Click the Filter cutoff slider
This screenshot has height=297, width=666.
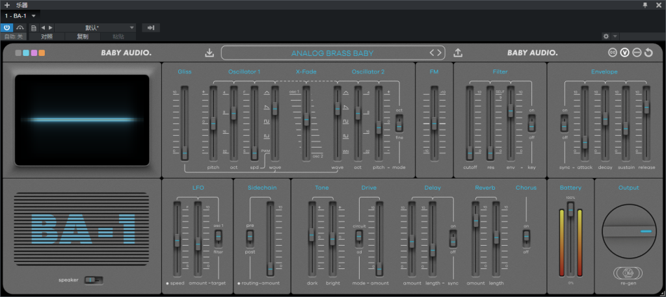tap(470, 123)
